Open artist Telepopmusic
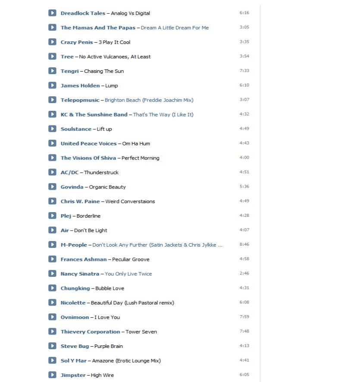345x382 pixels. (x=80, y=100)
